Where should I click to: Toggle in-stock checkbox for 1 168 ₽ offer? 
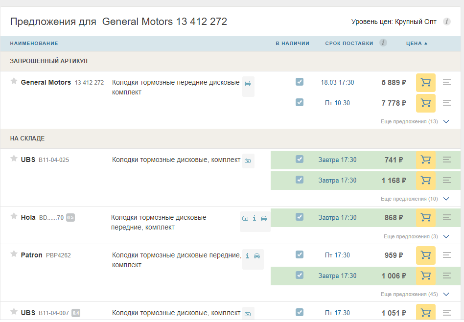point(300,180)
